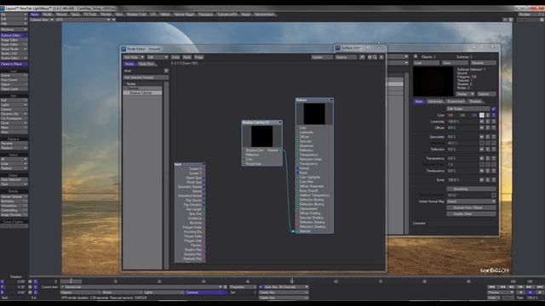This screenshot has width=545, height=306.
Task: Click the list icon beside the Current Item dropdown
Action: tap(225, 287)
